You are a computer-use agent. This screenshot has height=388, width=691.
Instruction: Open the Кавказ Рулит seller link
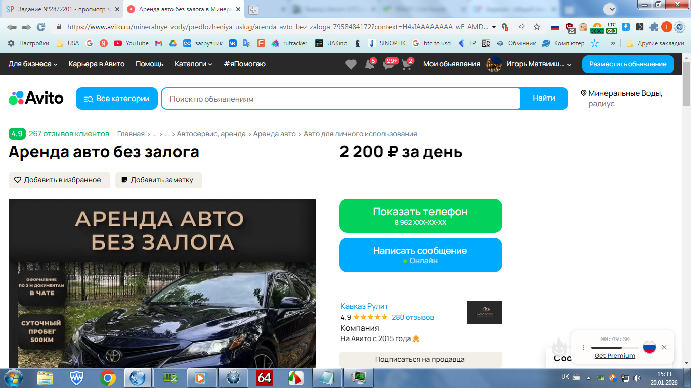click(365, 306)
